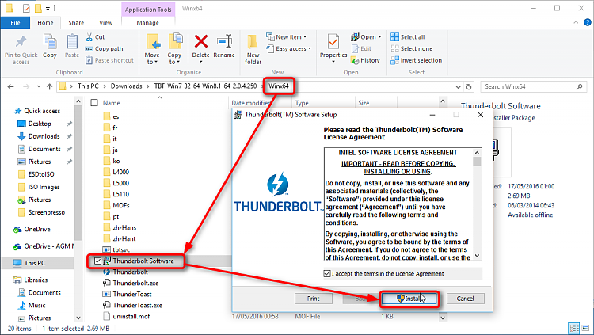
Task: Switch to Details view icon in status bar
Action: click(x=574, y=328)
